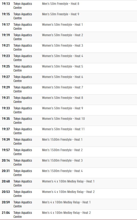This screenshot has height=220, width=137.
Task: Open Men's 50m Freestyle - Heat 8 event
Action: (x=61, y=4)
